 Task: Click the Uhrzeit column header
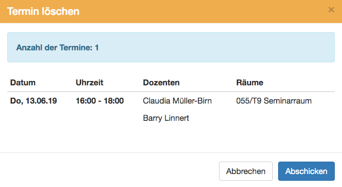point(89,83)
